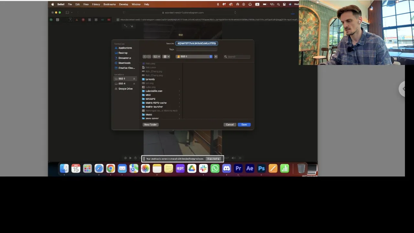Select Google Drive in the Locations list
This screenshot has width=414, height=233.
click(x=125, y=89)
